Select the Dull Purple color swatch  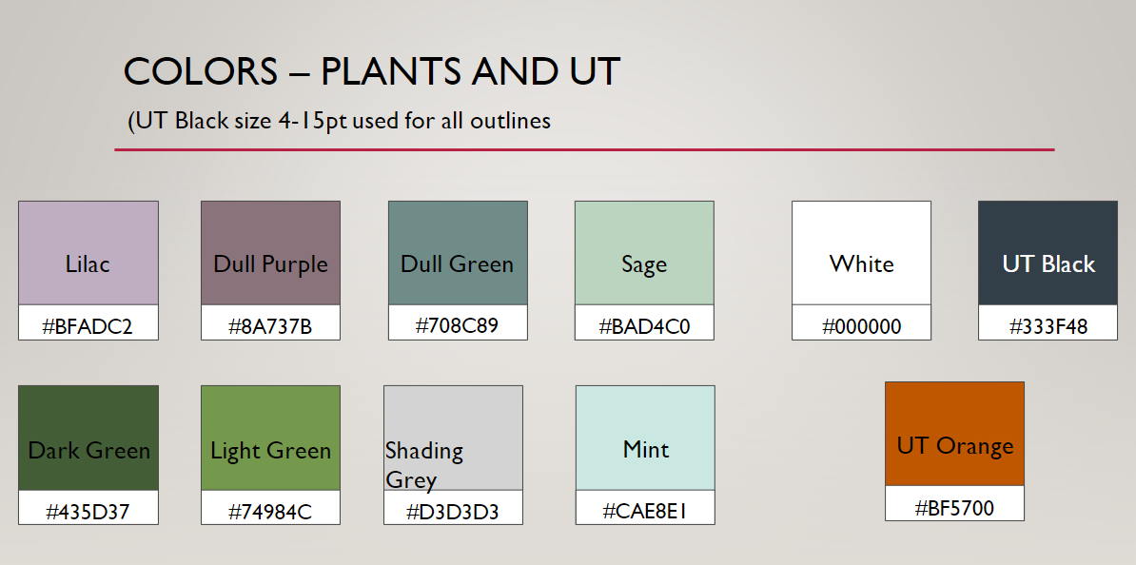click(270, 253)
